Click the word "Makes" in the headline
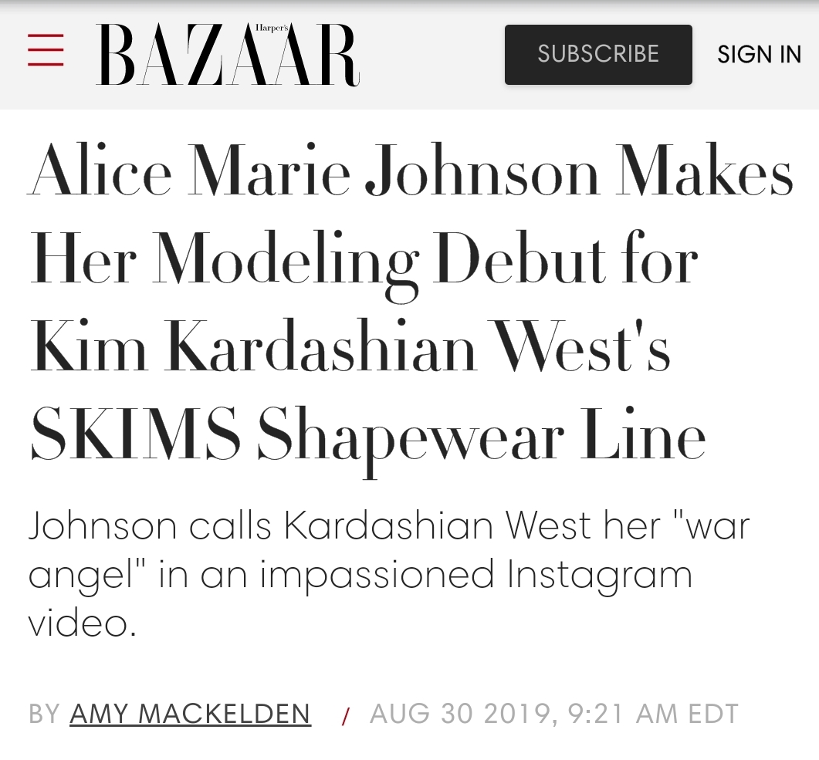The image size is (819, 760). point(705,171)
